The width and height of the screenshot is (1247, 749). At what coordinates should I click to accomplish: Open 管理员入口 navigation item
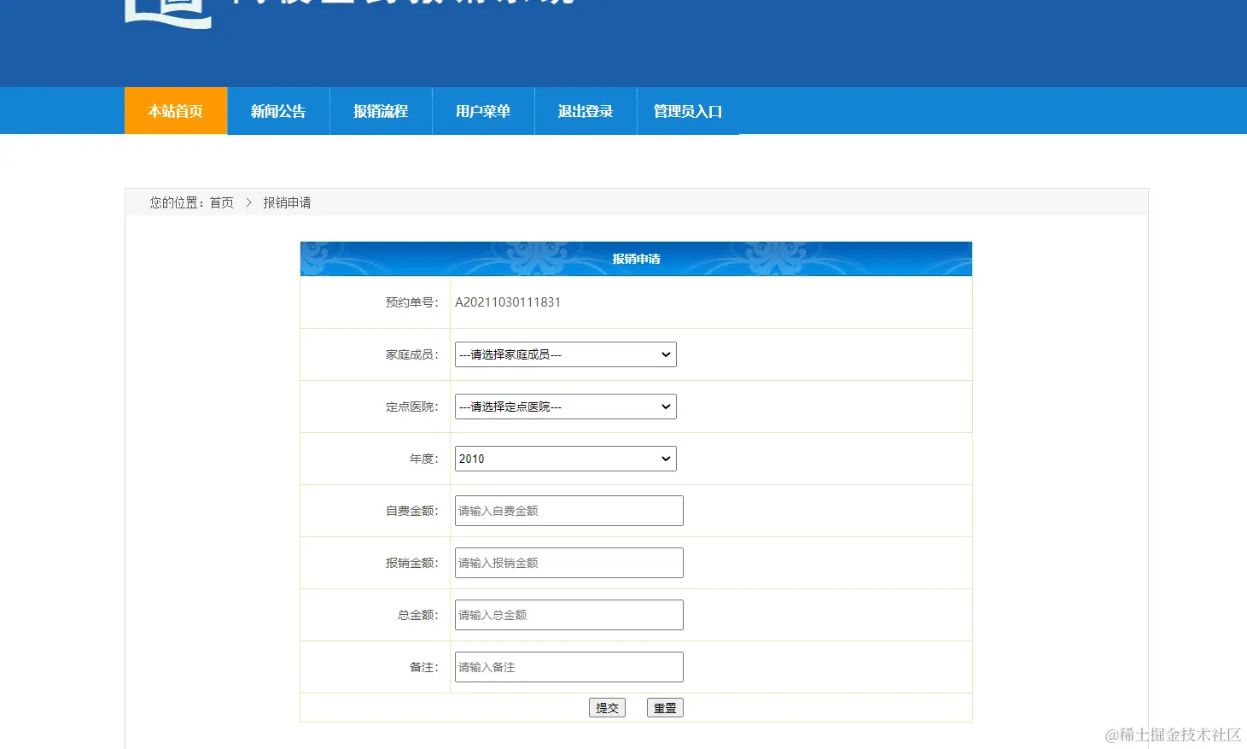click(688, 111)
